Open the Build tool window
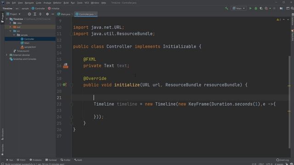Viewport: 294px width, 165px height. 78,160
